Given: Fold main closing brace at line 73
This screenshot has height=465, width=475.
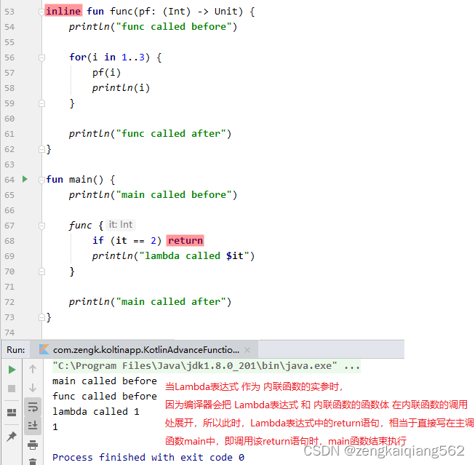Looking at the screenshot, I should click(41, 317).
